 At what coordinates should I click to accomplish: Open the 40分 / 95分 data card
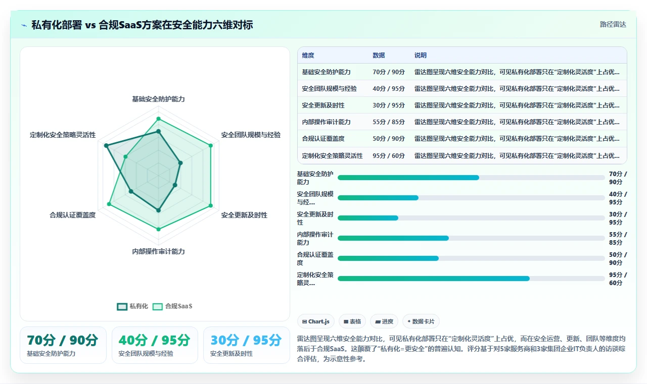point(155,345)
